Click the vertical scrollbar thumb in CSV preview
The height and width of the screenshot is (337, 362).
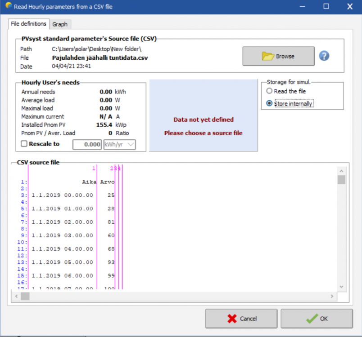[x=341, y=180]
